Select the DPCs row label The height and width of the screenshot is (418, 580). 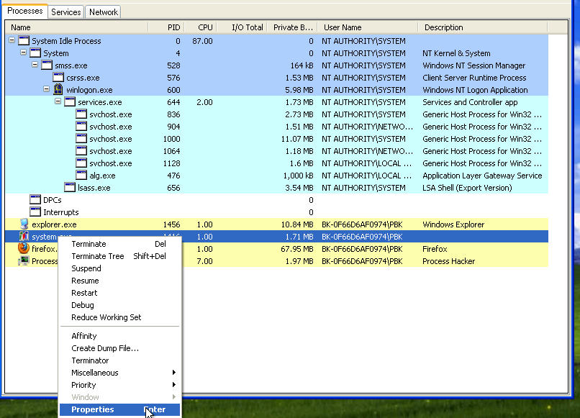click(52, 200)
